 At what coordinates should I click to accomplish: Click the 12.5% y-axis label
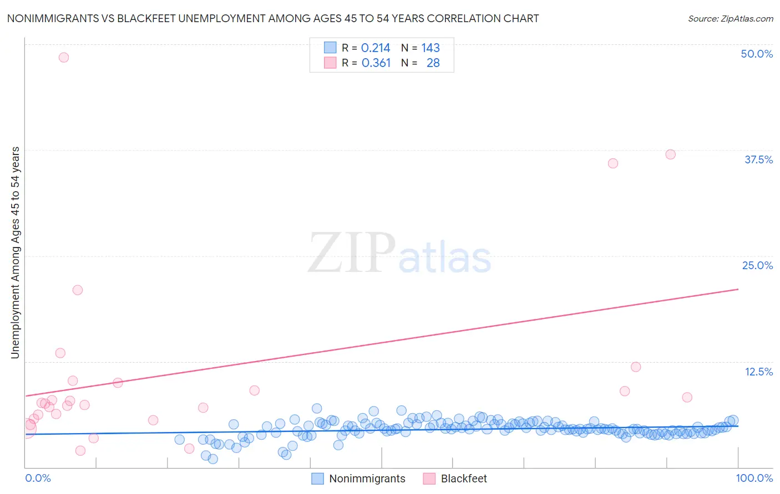(x=758, y=372)
